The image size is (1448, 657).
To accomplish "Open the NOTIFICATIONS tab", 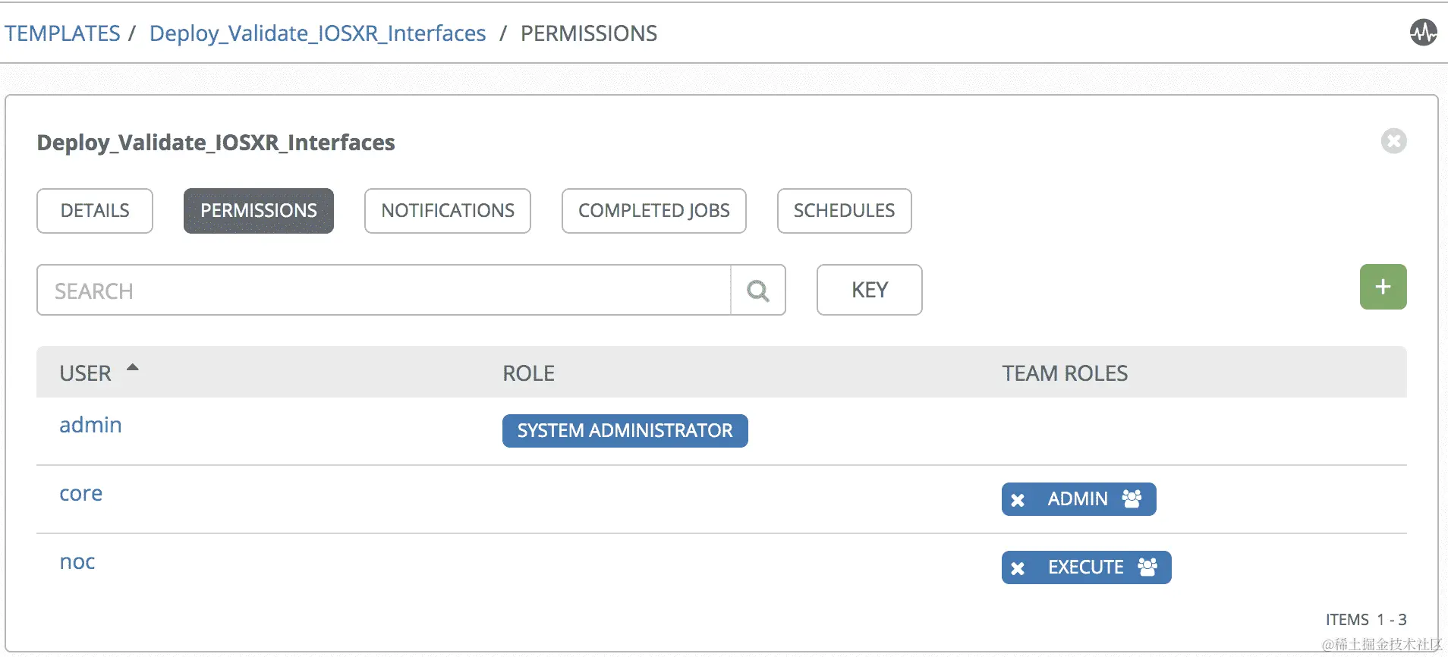I will (x=448, y=211).
